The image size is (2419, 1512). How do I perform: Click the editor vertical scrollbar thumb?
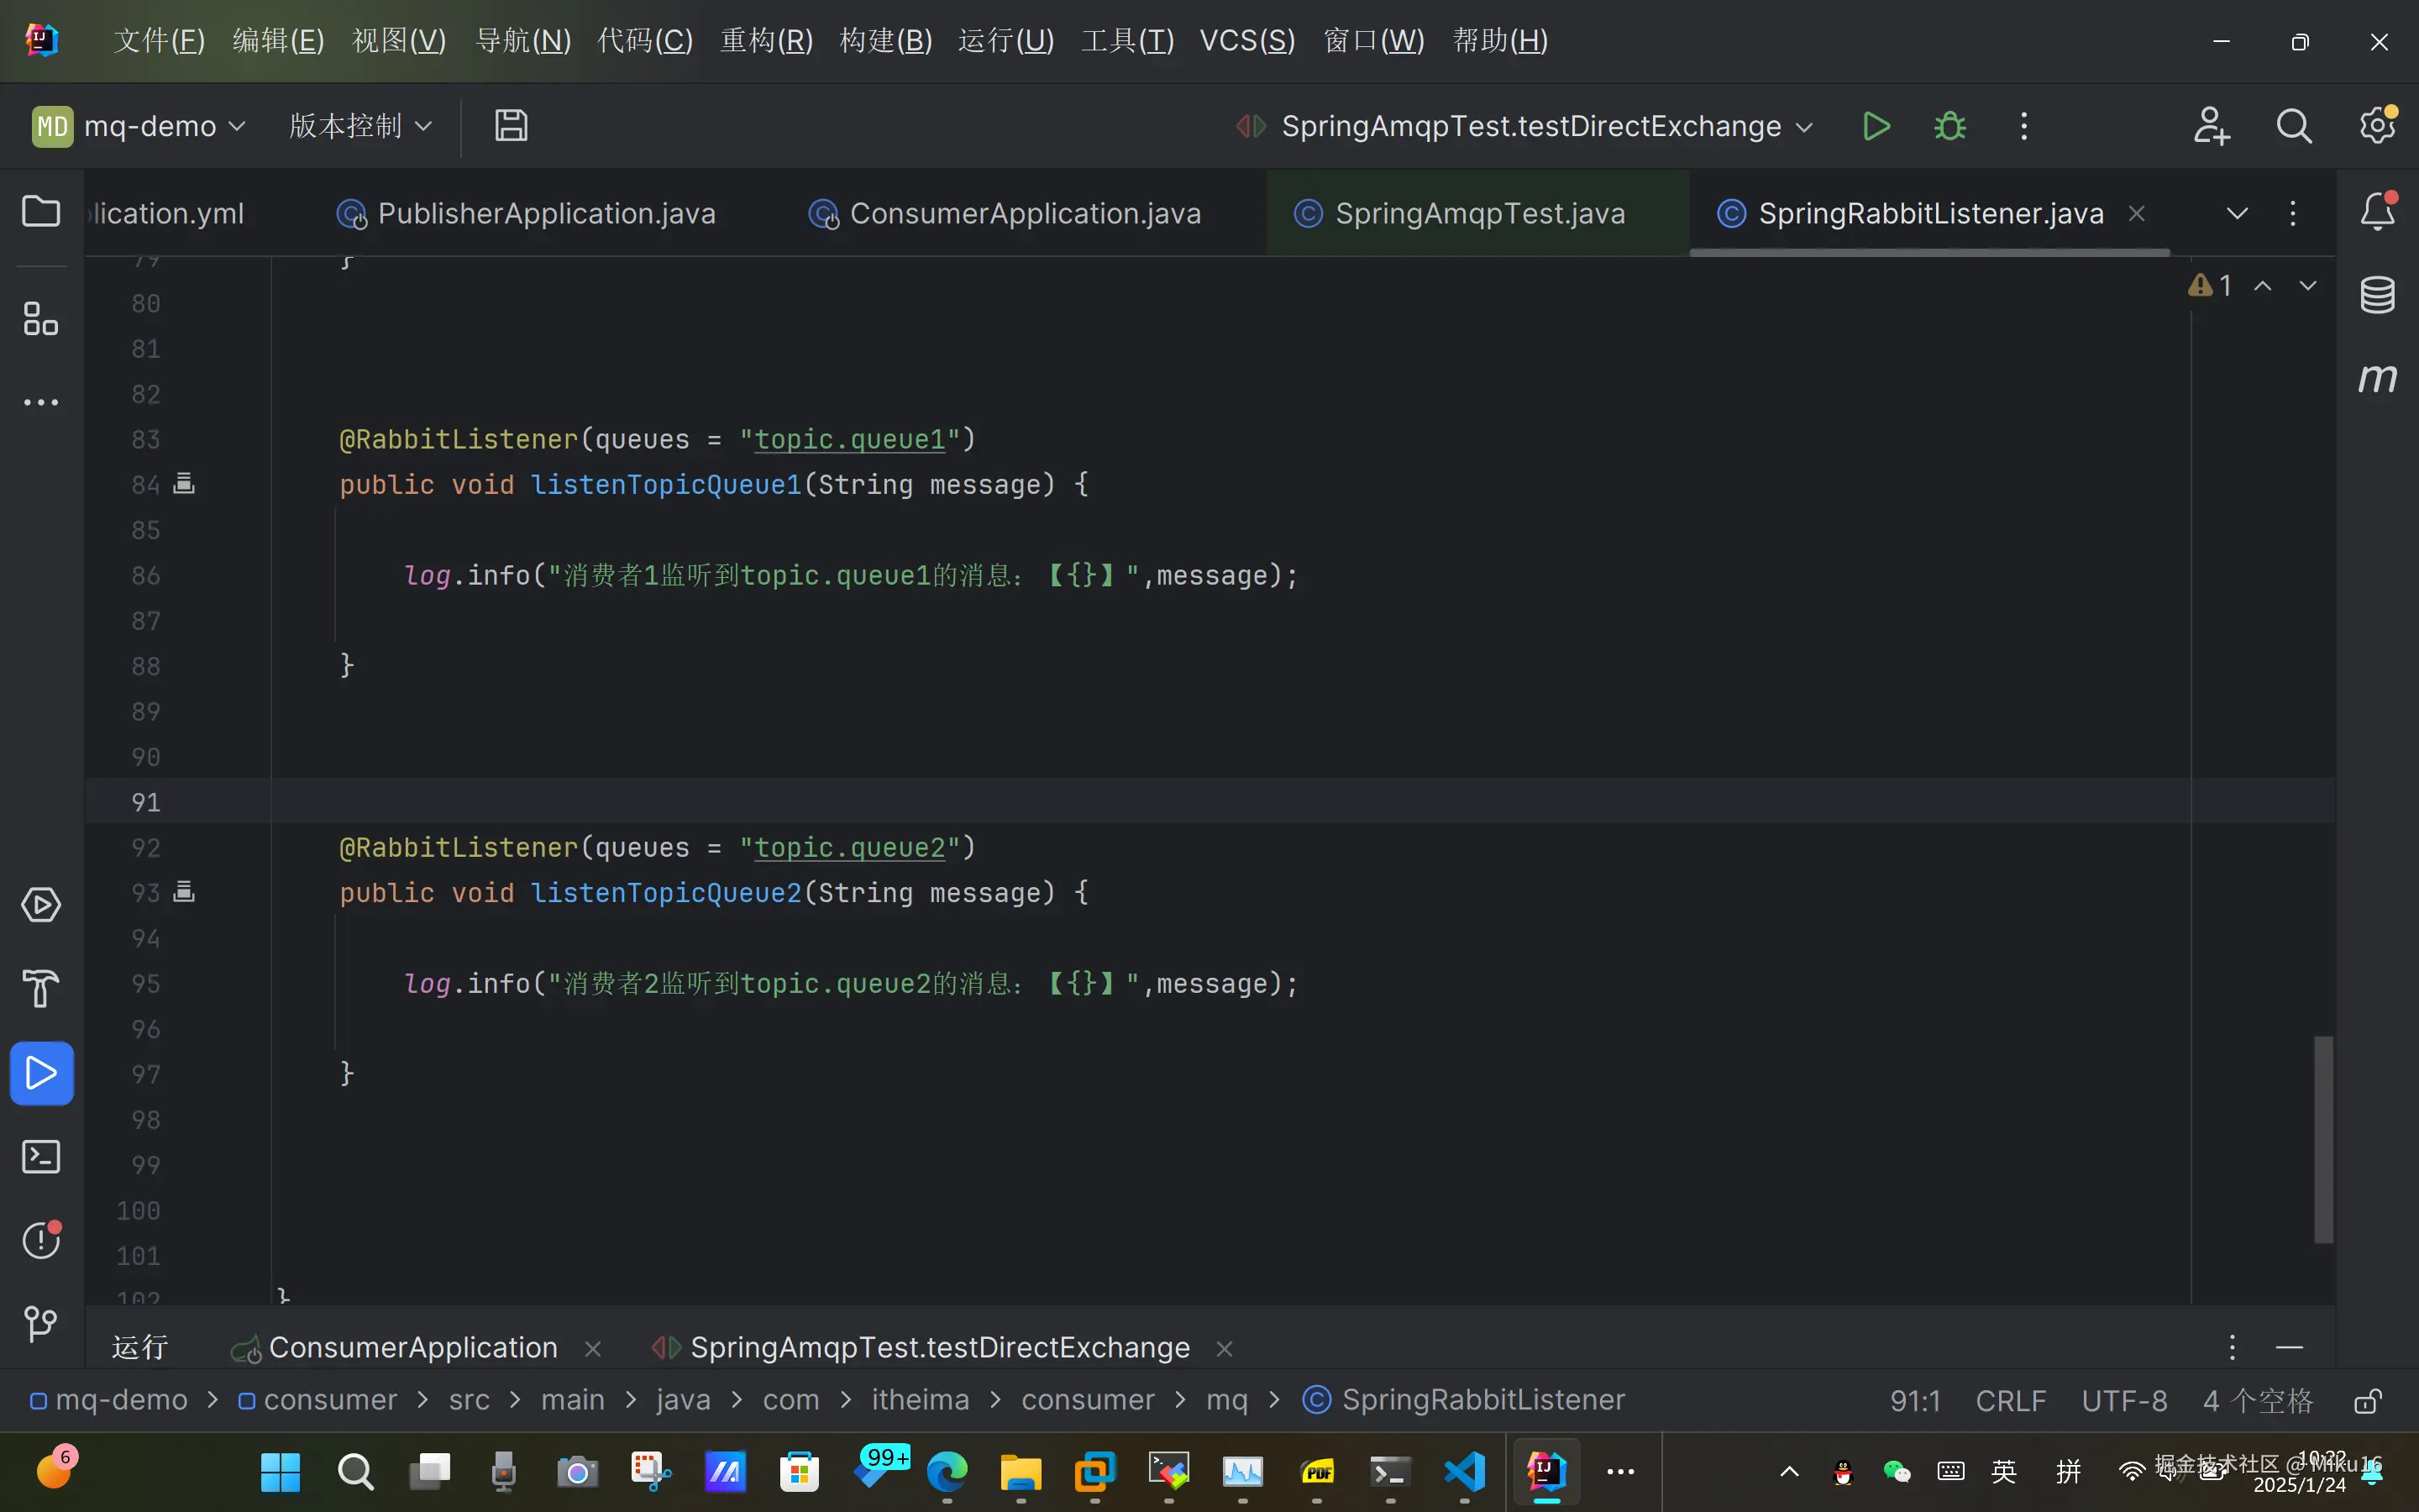click(2323, 1140)
